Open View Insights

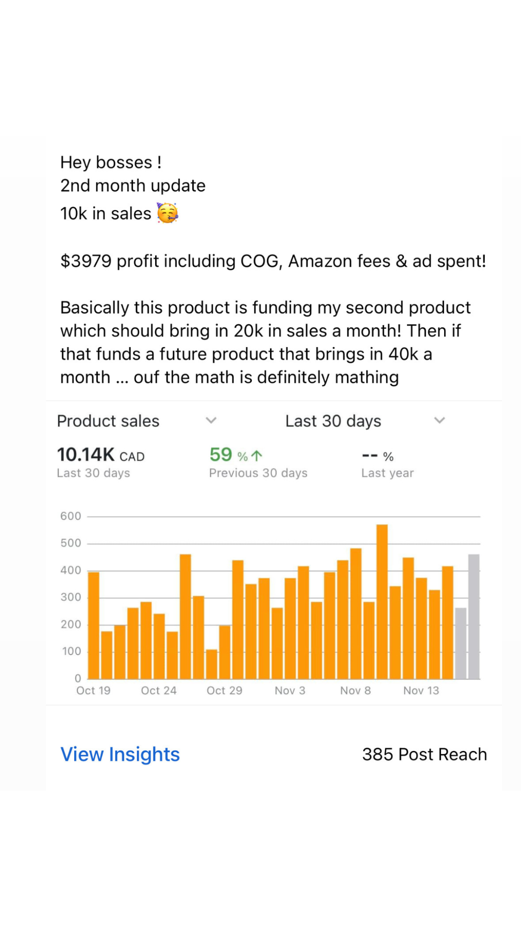point(120,755)
